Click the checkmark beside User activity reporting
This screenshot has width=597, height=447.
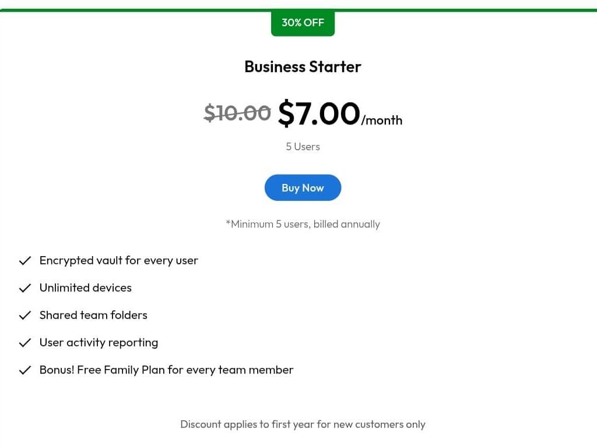pyautogui.click(x=25, y=343)
